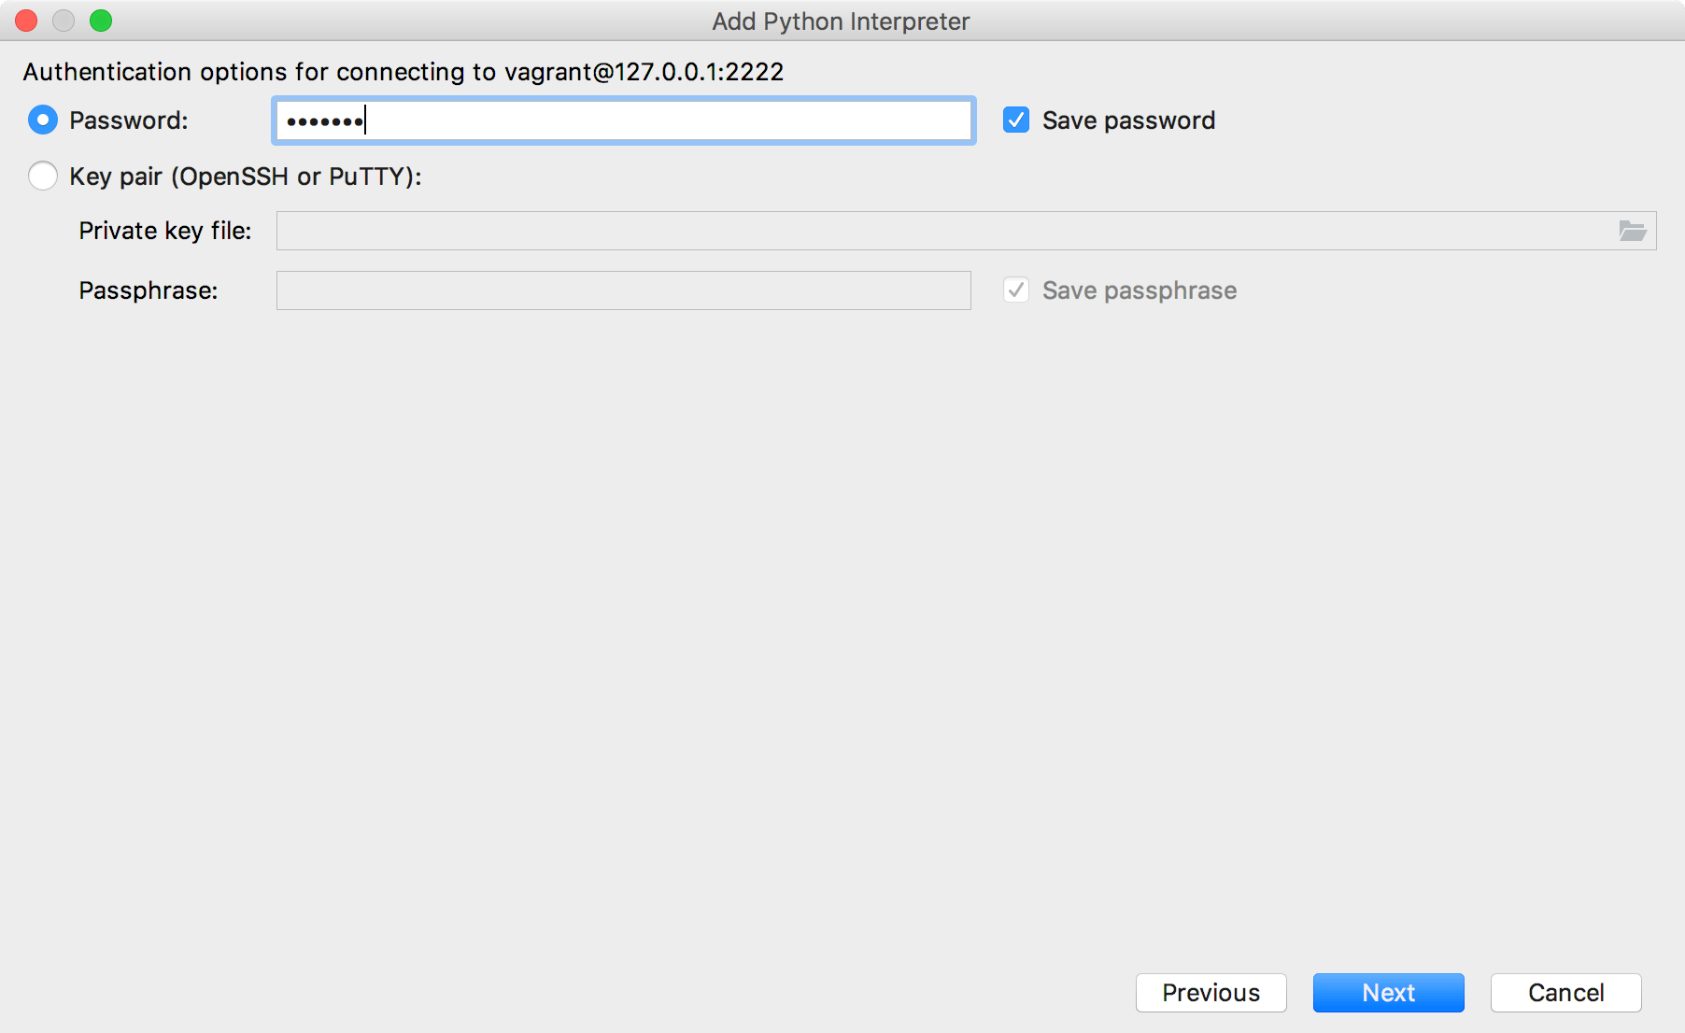Screen dimensions: 1685x1033
Task: Go back with the Previous button
Action: (x=1211, y=993)
